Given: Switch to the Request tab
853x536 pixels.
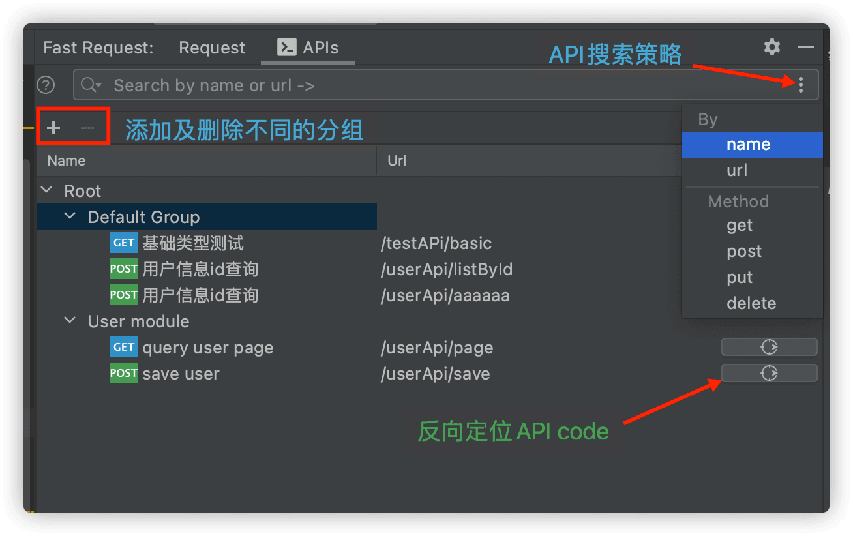Looking at the screenshot, I should point(211,47).
